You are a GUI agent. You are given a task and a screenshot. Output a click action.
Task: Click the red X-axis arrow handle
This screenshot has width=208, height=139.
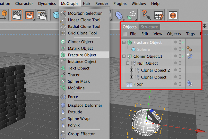coord(201,131)
